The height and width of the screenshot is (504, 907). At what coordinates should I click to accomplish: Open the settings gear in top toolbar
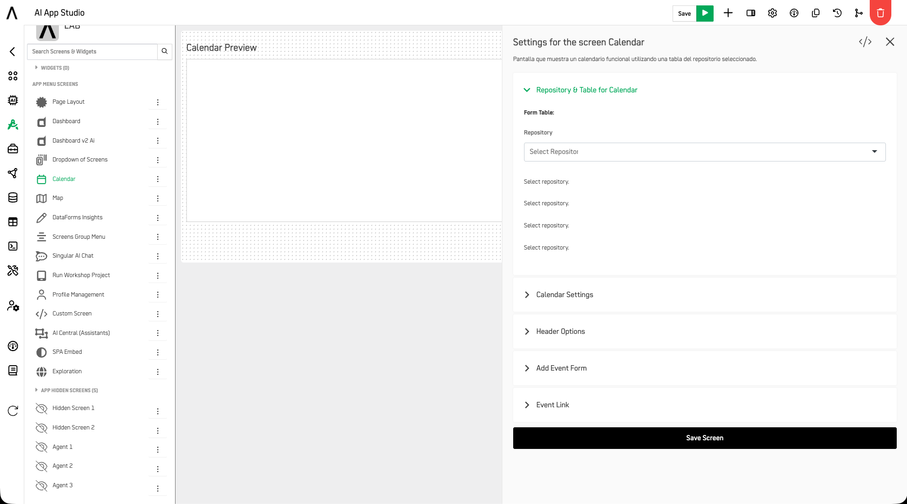(772, 14)
